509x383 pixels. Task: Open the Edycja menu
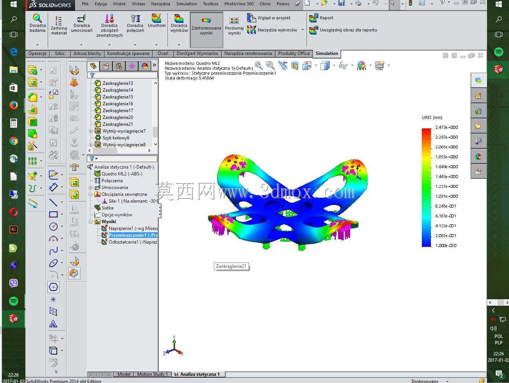pyautogui.click(x=100, y=4)
